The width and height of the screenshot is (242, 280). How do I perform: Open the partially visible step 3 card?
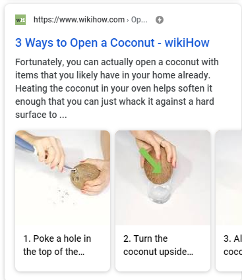(x=229, y=201)
